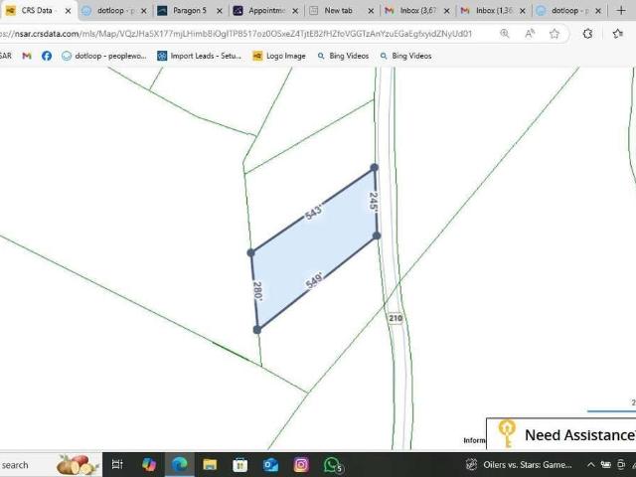Image resolution: width=636 pixels, height=477 pixels.
Task: Open the Facebook bookmark icon
Action: [47, 56]
